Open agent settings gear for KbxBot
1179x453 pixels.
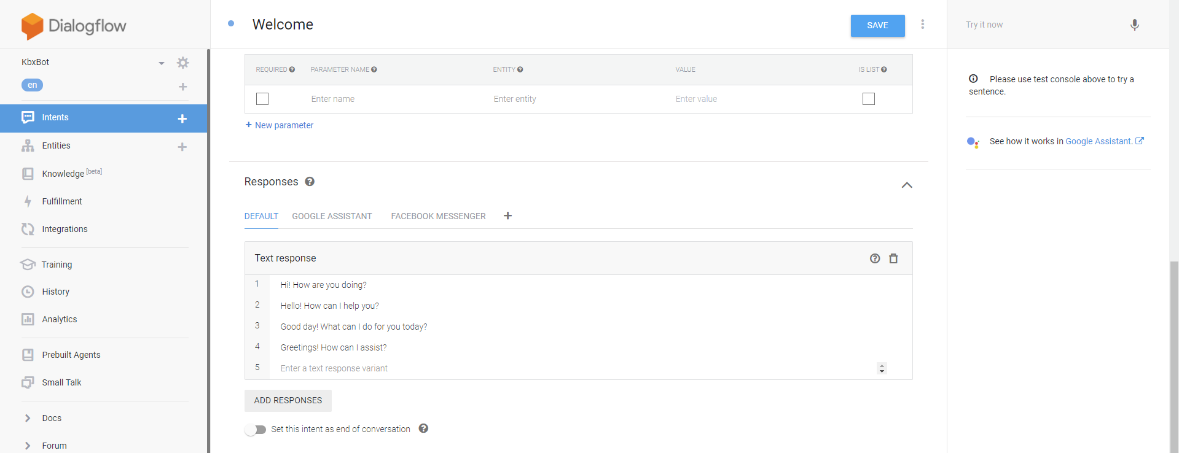tap(182, 63)
